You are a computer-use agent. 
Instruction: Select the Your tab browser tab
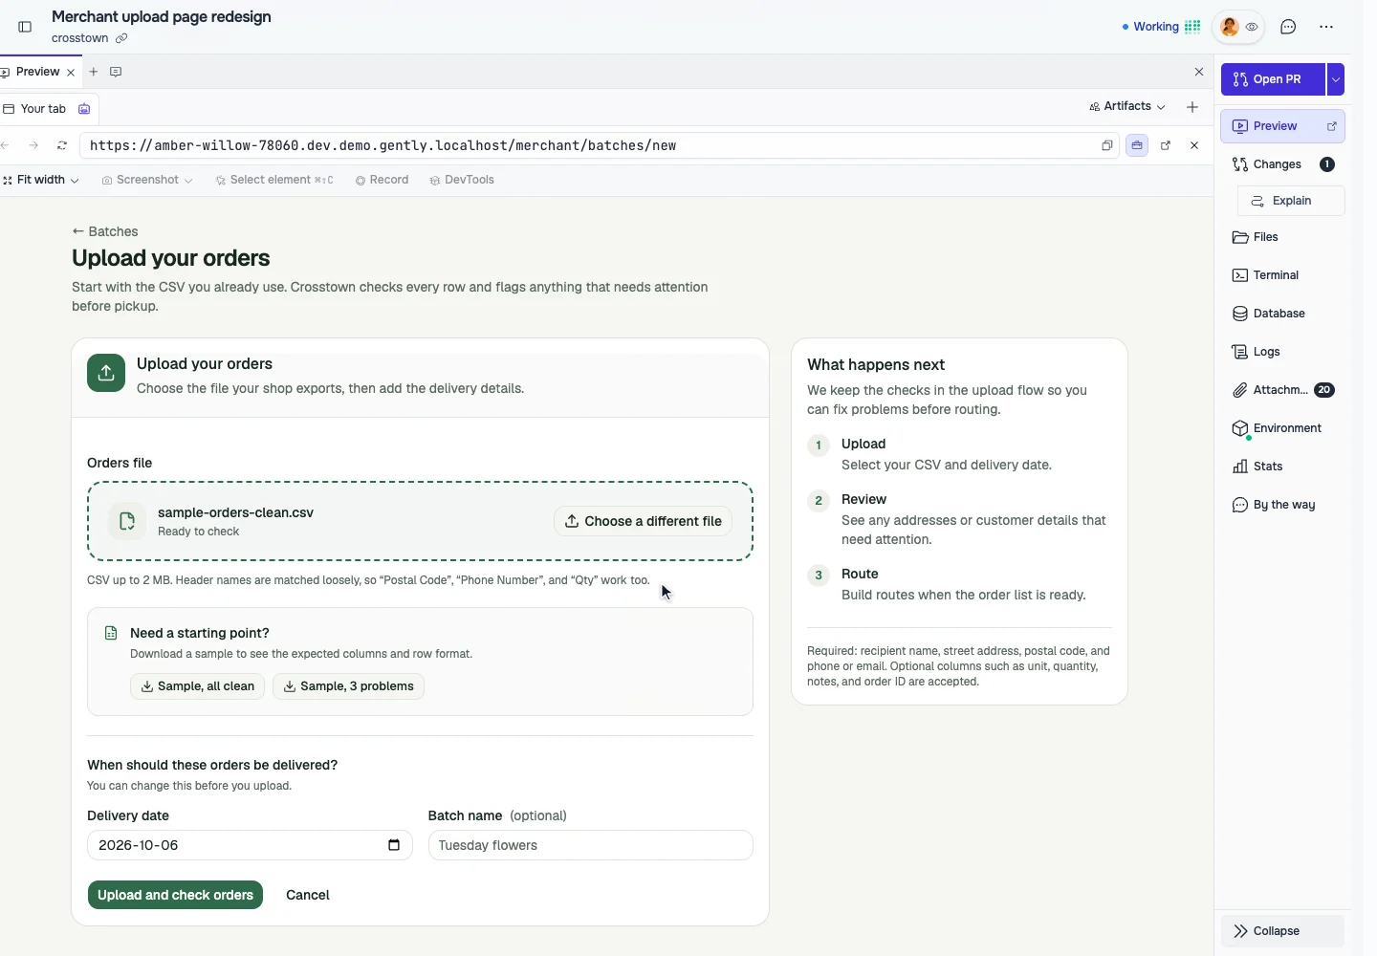coord(48,109)
